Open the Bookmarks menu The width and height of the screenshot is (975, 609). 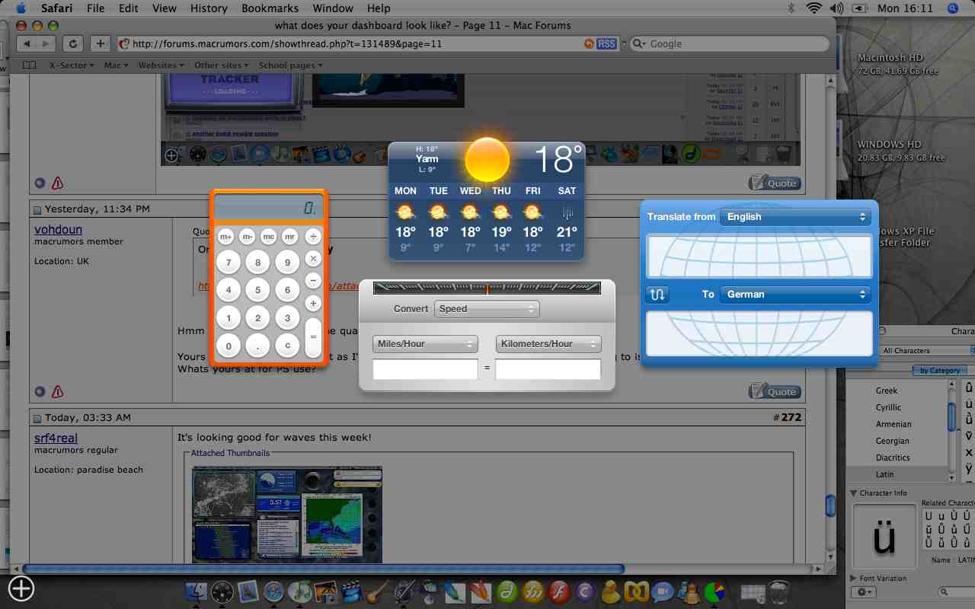[270, 8]
